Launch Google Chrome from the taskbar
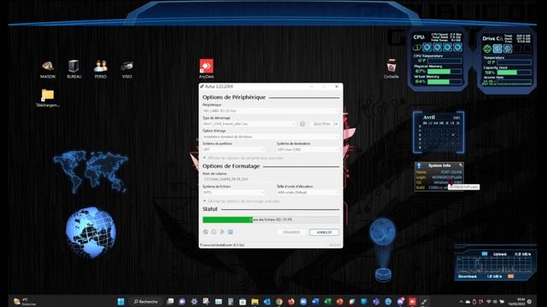Viewport: 547px width, 307px height. (279, 301)
